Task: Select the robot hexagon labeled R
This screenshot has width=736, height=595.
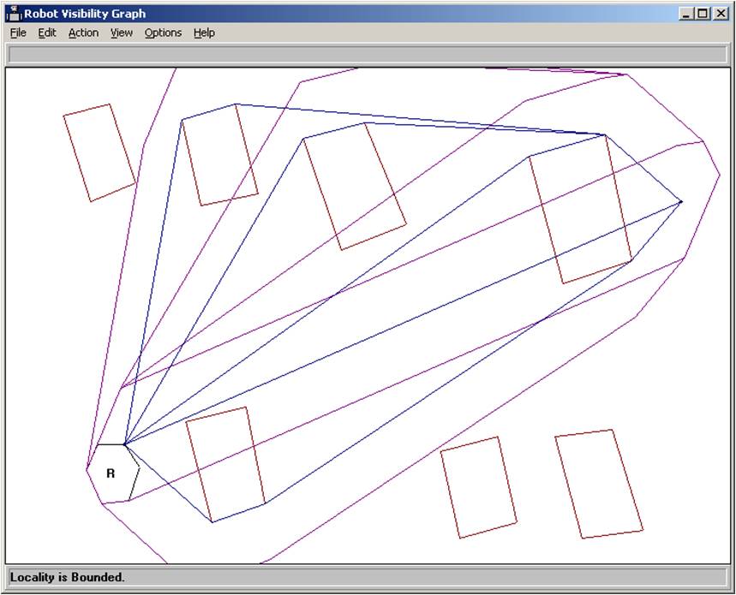Action: [x=114, y=473]
